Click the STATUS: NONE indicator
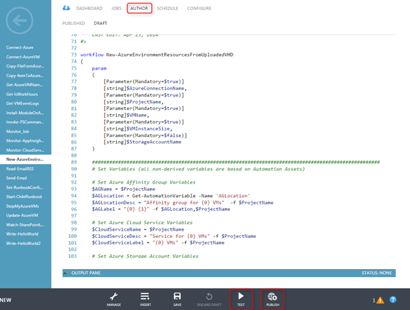410x310 pixels. 376,273
